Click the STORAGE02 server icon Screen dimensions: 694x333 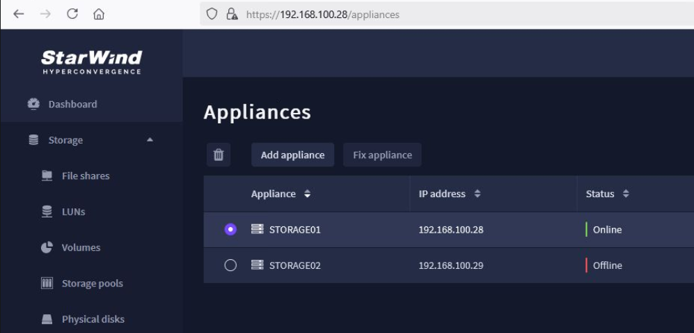pos(257,265)
